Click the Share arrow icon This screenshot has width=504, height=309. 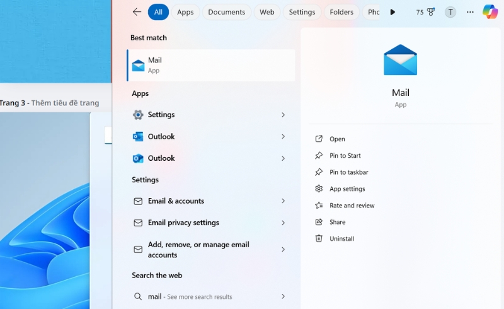pyautogui.click(x=319, y=222)
